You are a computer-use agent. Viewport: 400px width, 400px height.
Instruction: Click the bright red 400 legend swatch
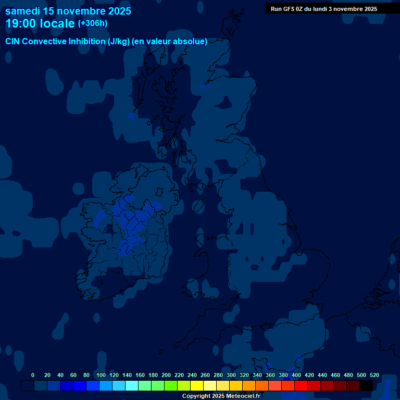[x=301, y=386]
